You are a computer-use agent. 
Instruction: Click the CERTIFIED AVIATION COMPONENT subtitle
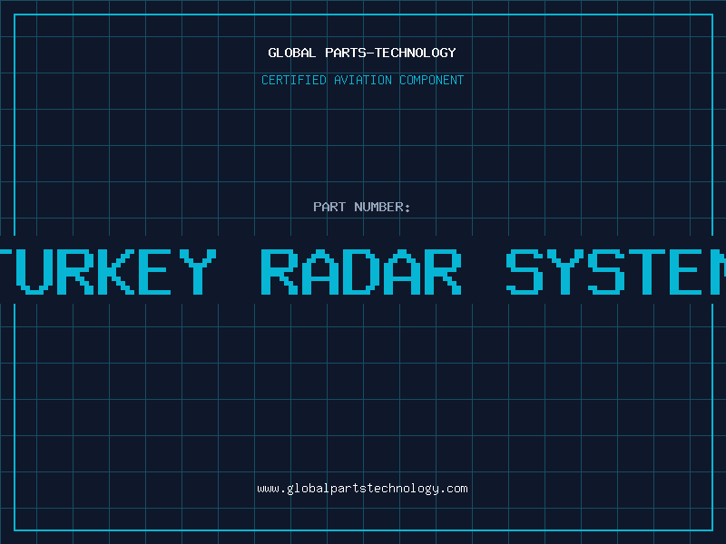click(x=362, y=80)
